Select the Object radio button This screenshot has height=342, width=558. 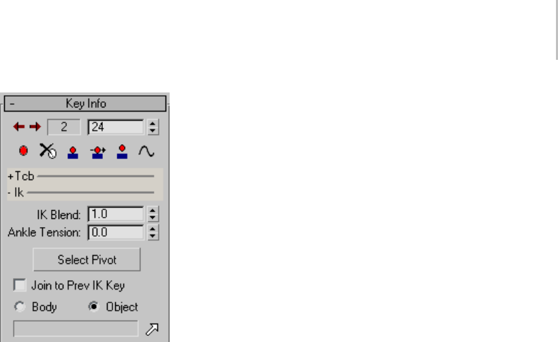pyautogui.click(x=93, y=307)
